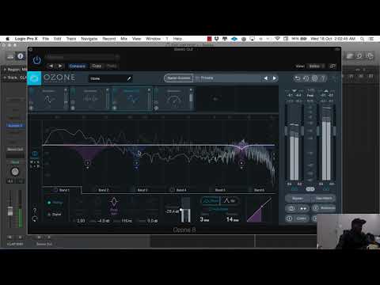Viewport: 380px width, 285px height.
Task: Click the Copy button in plugin header
Action: coord(97,66)
